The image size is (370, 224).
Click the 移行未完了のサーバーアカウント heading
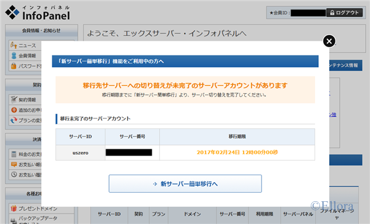pyautogui.click(x=96, y=118)
